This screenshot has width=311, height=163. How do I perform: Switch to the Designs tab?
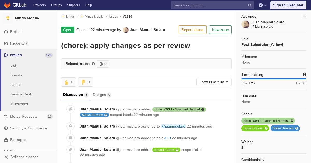[102, 95]
